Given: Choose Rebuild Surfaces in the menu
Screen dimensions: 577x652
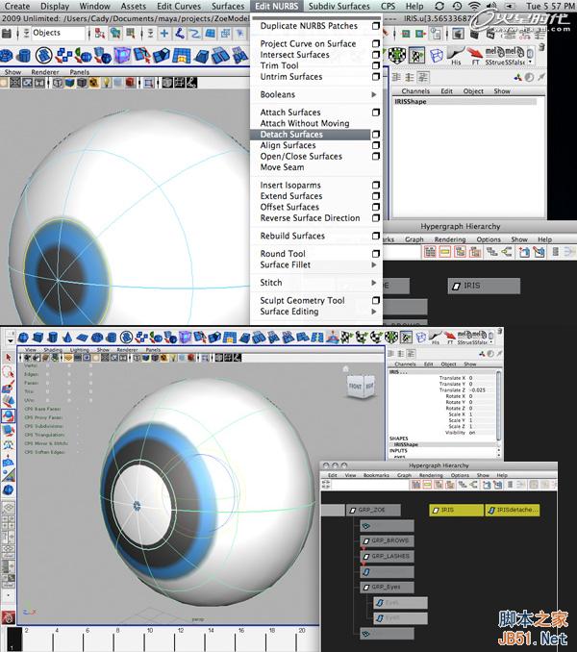Looking at the screenshot, I should pyautogui.click(x=292, y=236).
